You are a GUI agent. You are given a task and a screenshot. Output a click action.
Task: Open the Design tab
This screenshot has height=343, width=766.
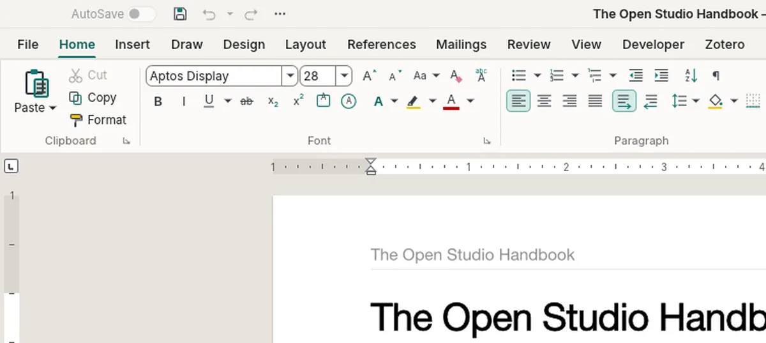point(244,45)
